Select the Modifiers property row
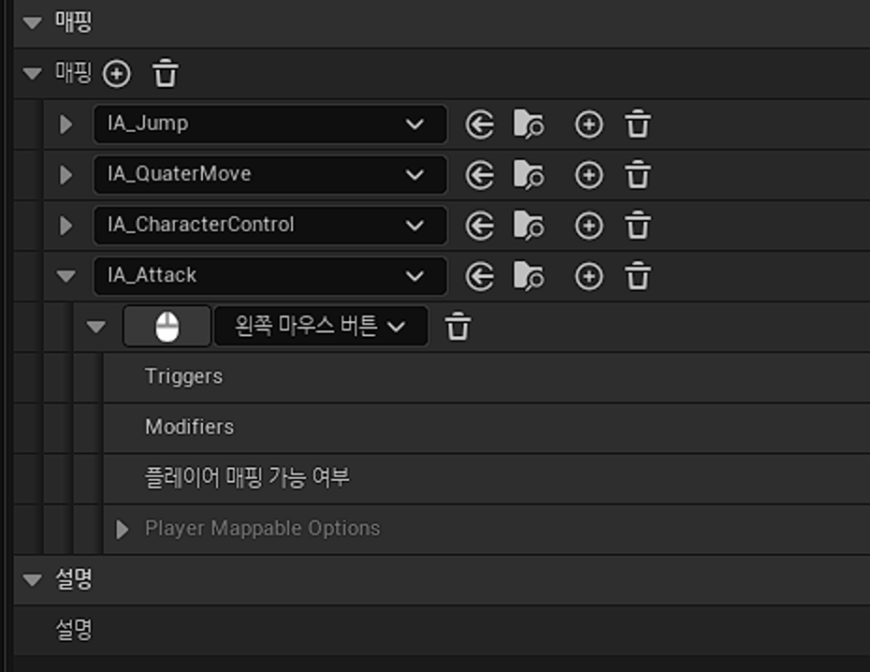Image resolution: width=870 pixels, height=672 pixels. (486, 428)
